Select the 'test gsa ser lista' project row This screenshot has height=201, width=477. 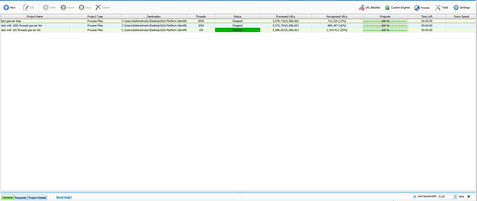[35, 21]
